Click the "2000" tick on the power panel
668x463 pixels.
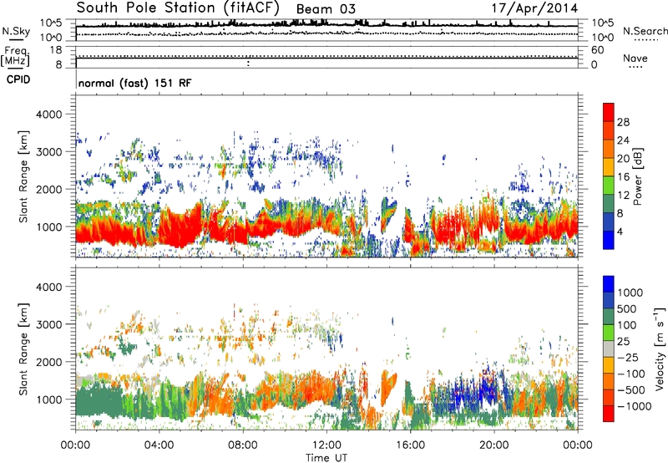pos(50,189)
